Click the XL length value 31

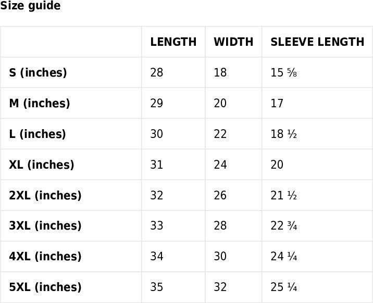coord(156,165)
